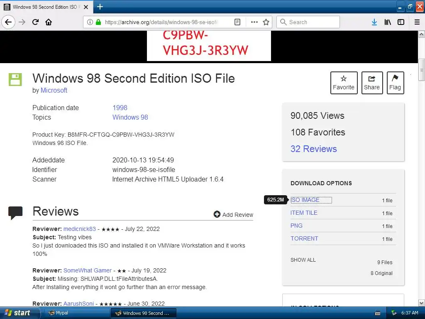Open page actions three-dot menu
This screenshot has height=319, width=425.
pos(254,22)
